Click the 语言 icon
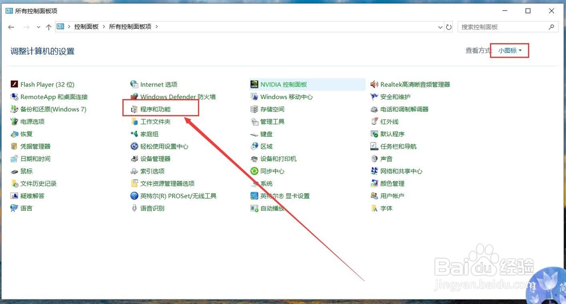The image size is (566, 304). tap(14, 208)
